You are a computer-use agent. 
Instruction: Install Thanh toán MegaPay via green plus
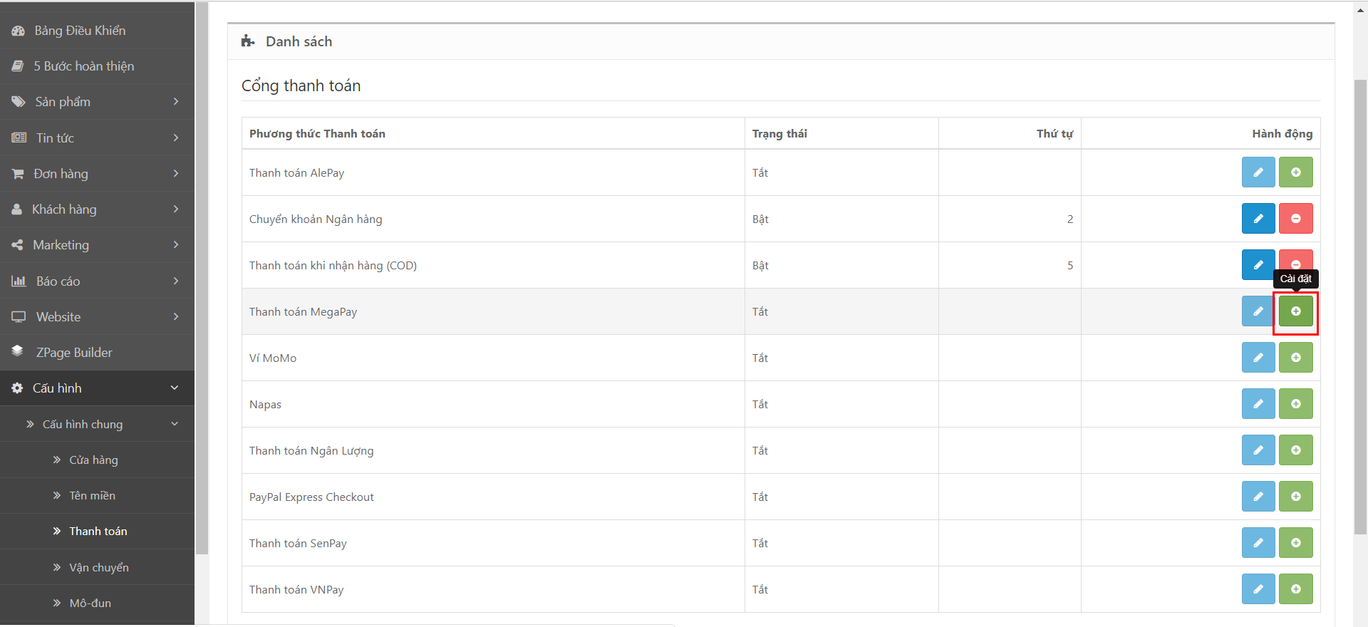tap(1296, 311)
